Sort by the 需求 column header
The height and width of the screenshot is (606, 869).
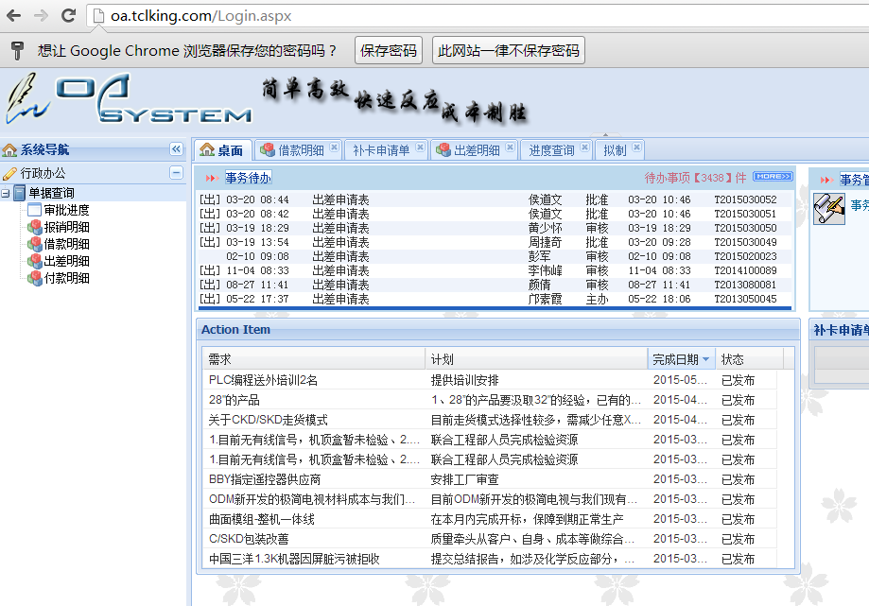314,359
